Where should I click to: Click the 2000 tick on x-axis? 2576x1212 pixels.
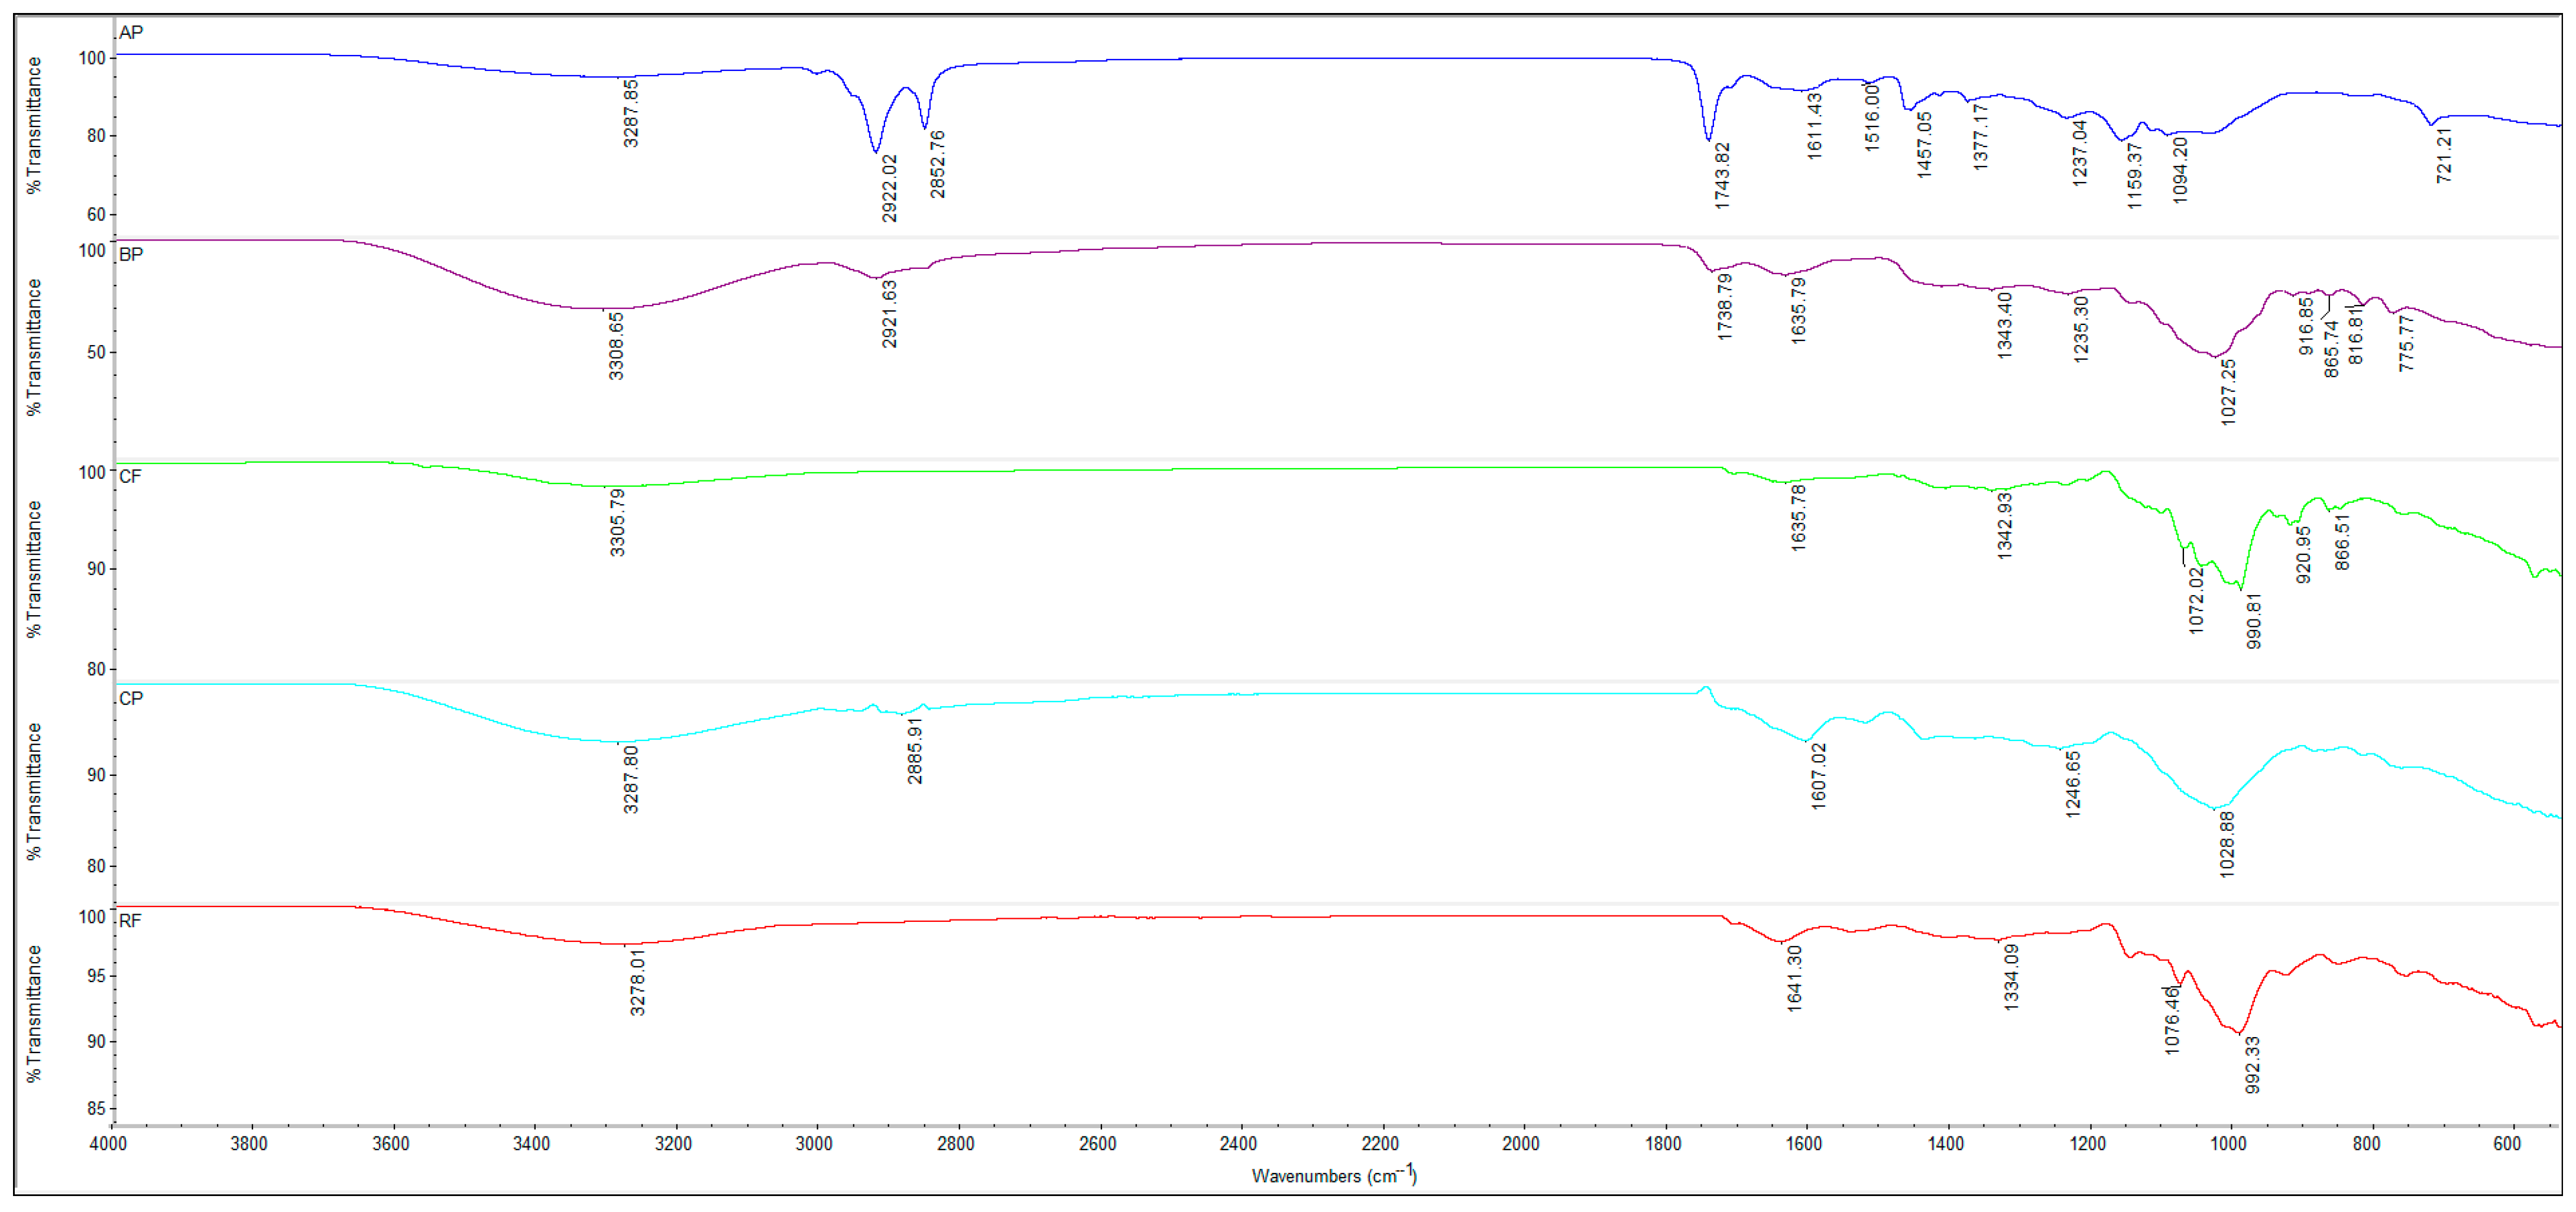coord(1520,1144)
